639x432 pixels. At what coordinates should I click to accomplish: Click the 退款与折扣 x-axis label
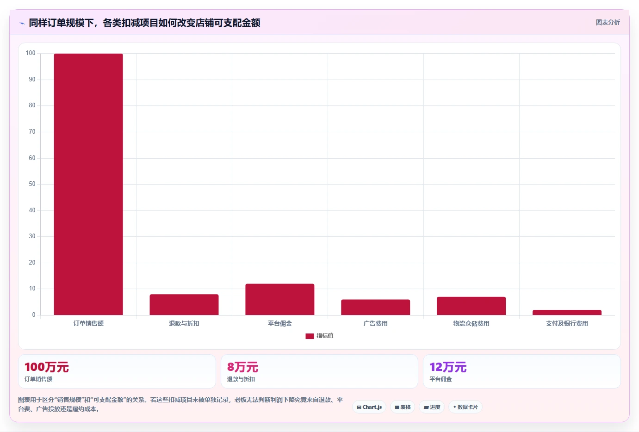point(184,323)
